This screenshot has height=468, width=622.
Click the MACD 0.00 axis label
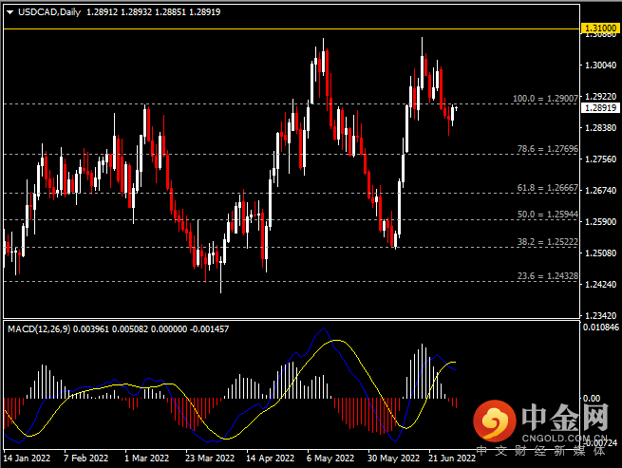pyautogui.click(x=591, y=399)
